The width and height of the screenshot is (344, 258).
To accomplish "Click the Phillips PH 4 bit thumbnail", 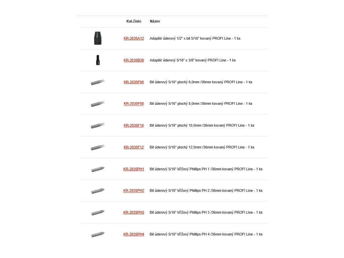I will click(98, 234).
